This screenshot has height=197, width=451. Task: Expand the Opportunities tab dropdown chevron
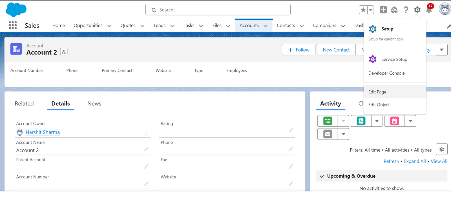(x=109, y=26)
